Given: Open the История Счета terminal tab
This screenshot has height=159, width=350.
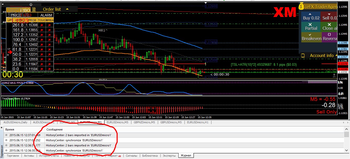Looking at the screenshot, I should coord(49,156).
